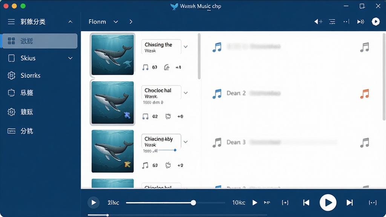Open the Flonm dropdown
Viewport: 386px width, 217px height.
(x=103, y=22)
